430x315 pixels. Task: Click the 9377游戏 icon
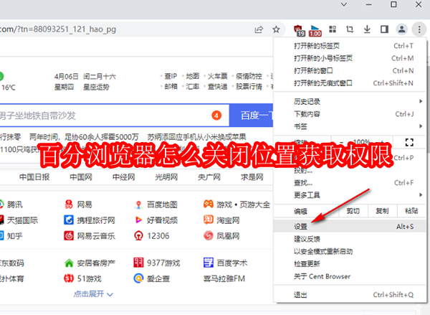(x=138, y=263)
